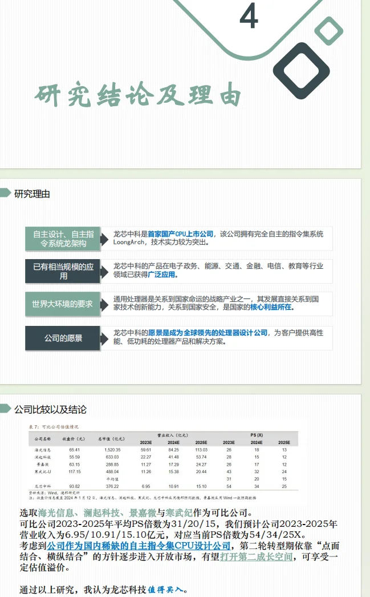
Task: Click the market cap cell 288.85
Action: [x=112, y=465]
